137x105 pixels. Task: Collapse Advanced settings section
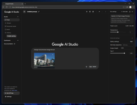click(x=132, y=38)
